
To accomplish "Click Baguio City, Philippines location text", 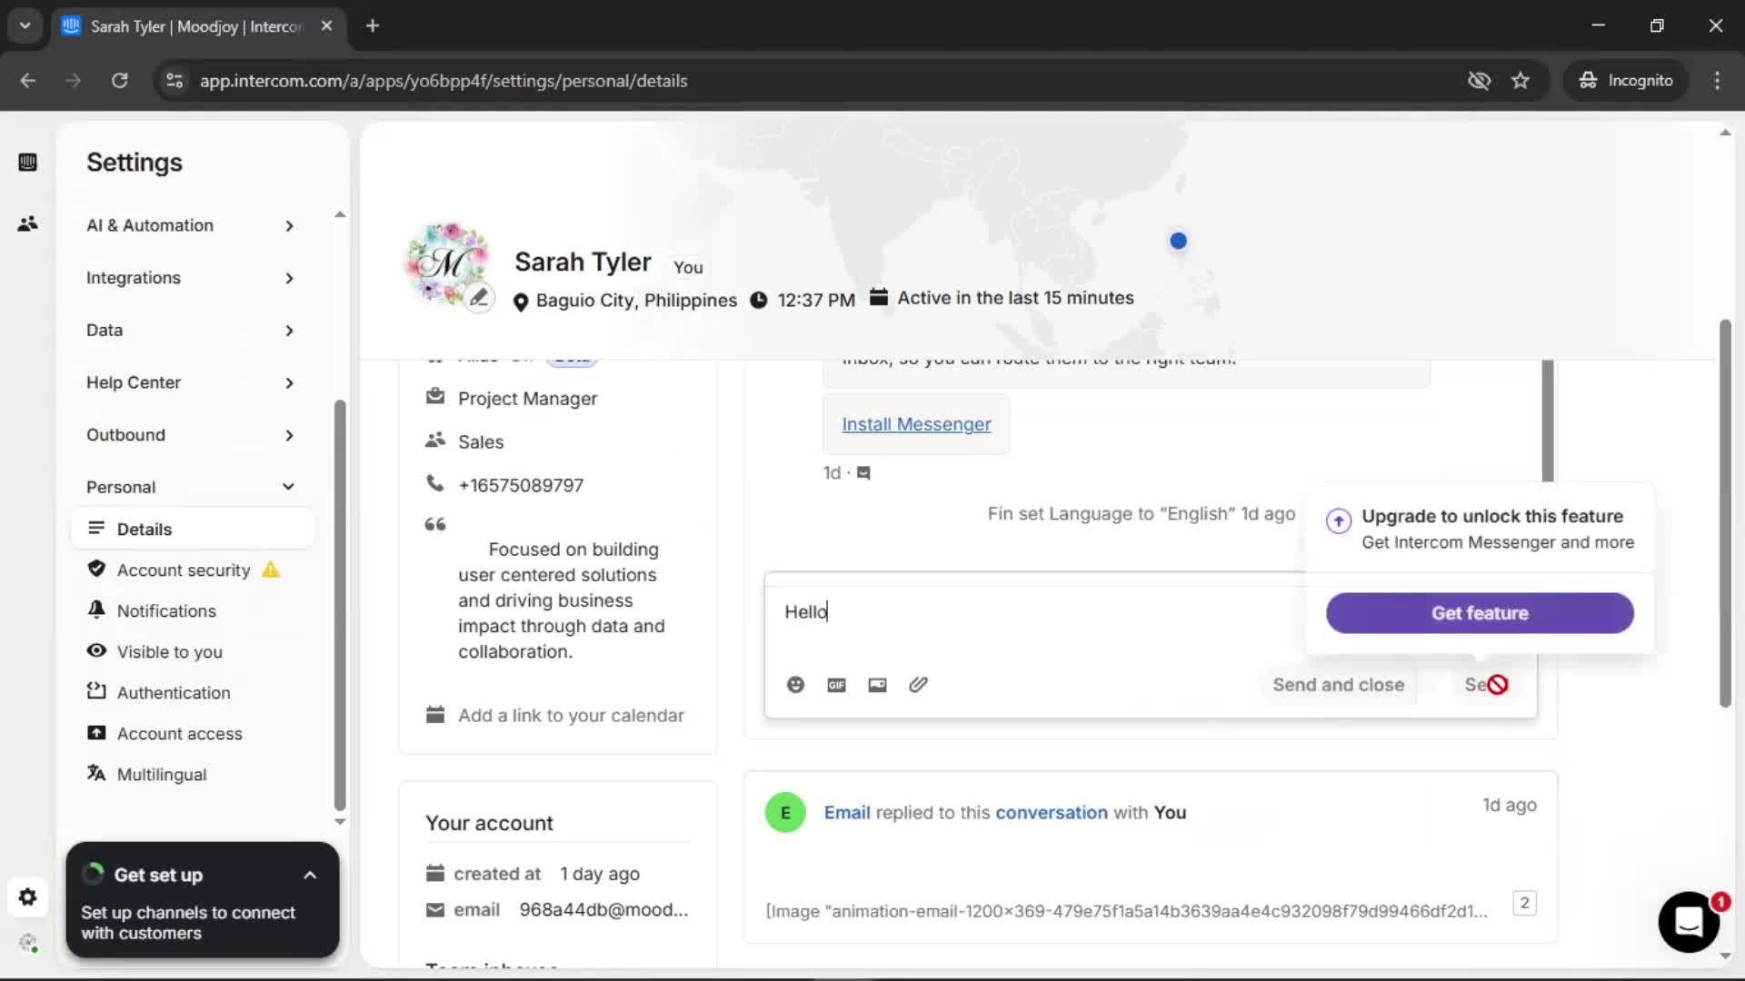I will coord(636,301).
